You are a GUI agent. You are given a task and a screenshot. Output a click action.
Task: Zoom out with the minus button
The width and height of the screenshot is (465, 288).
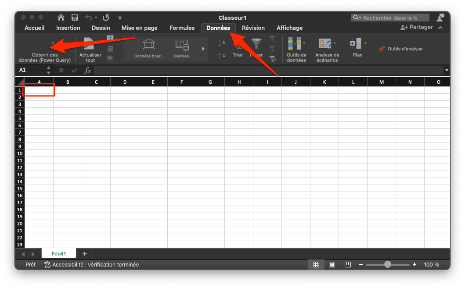(360, 264)
